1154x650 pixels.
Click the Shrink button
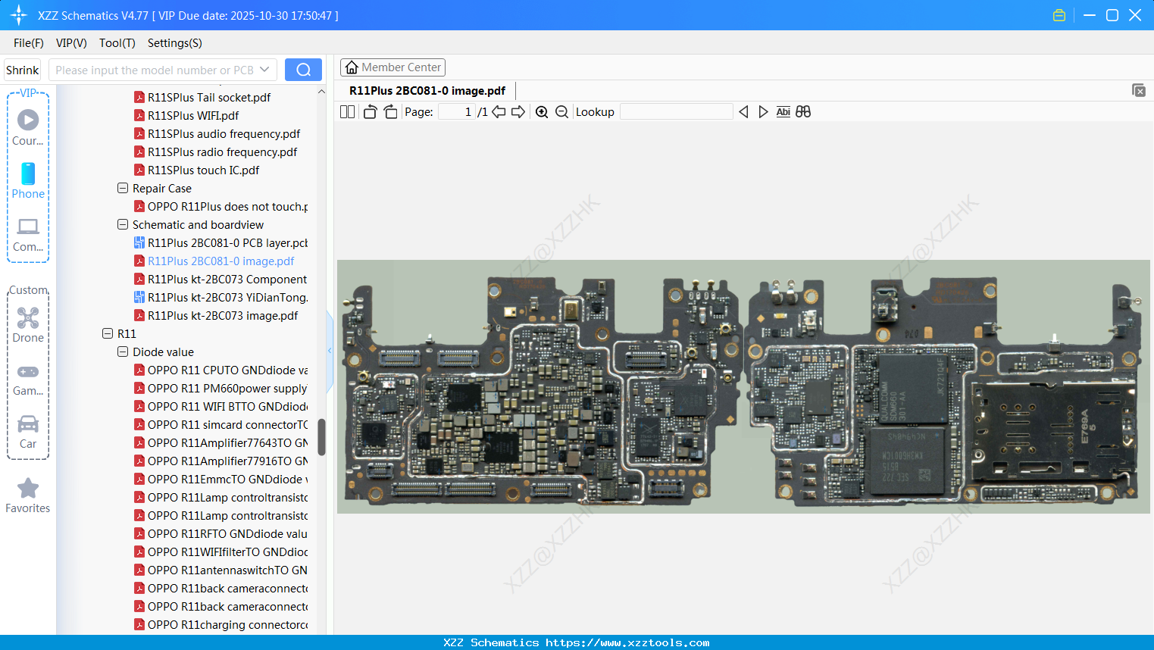(x=23, y=70)
